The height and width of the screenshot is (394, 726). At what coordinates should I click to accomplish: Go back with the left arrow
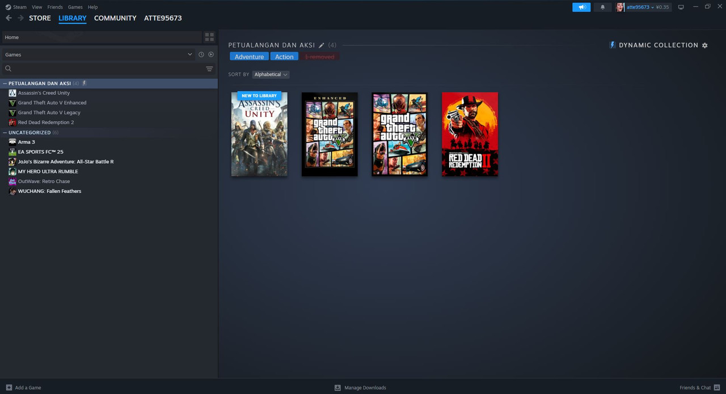[x=9, y=18]
